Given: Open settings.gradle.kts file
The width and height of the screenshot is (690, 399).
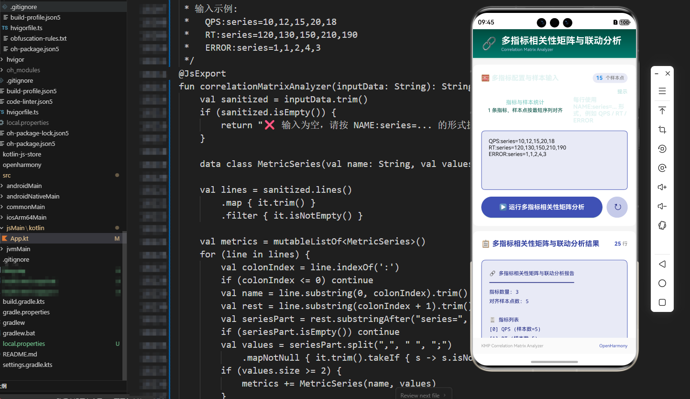Looking at the screenshot, I should point(28,365).
